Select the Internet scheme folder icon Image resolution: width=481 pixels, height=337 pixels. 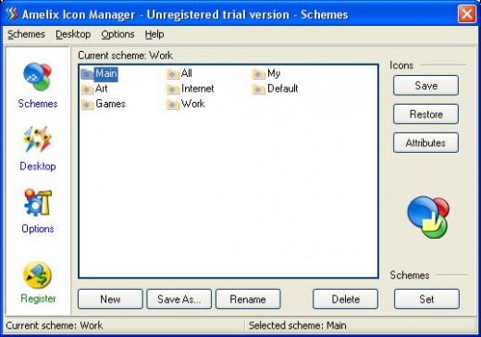tap(173, 89)
